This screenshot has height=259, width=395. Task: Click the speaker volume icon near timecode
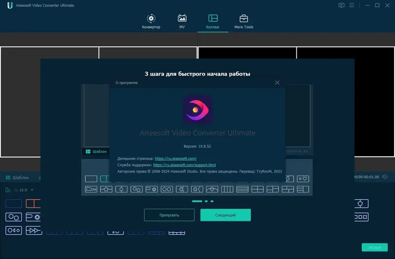[x=385, y=176]
